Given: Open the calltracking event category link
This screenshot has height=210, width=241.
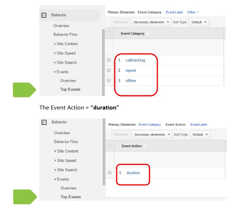Looking at the screenshot, I should [x=135, y=60].
